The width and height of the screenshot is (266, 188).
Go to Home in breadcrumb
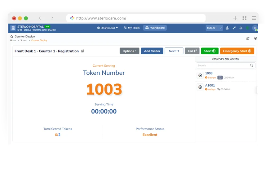pos(13,40)
